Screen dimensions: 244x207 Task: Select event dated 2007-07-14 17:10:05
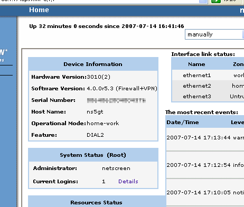(x=205, y=192)
